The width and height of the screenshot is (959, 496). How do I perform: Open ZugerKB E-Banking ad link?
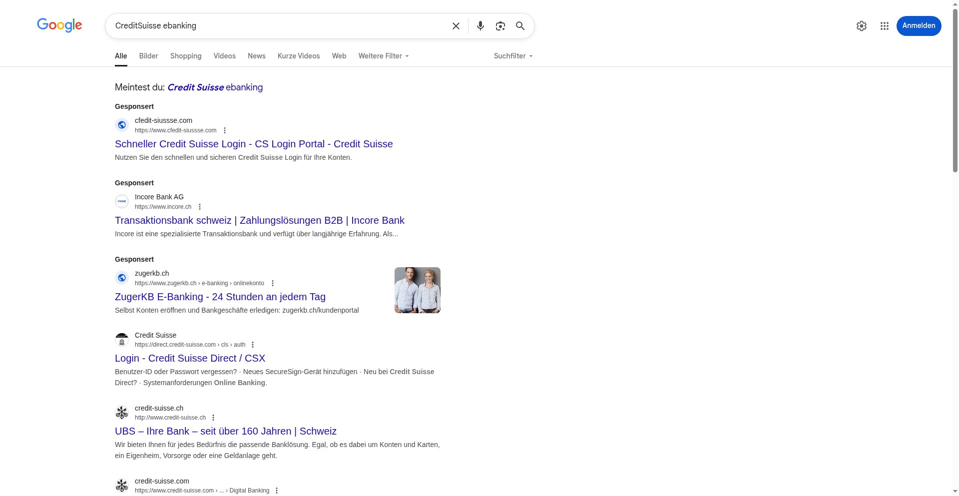(x=220, y=297)
